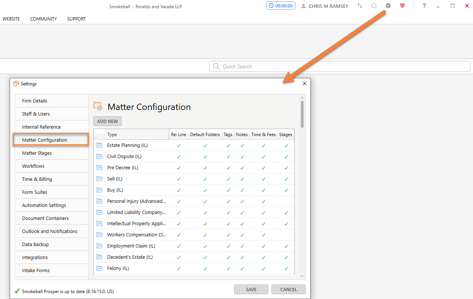Select Data Backup section
Viewport: 473px width, 299px height.
tap(52, 245)
